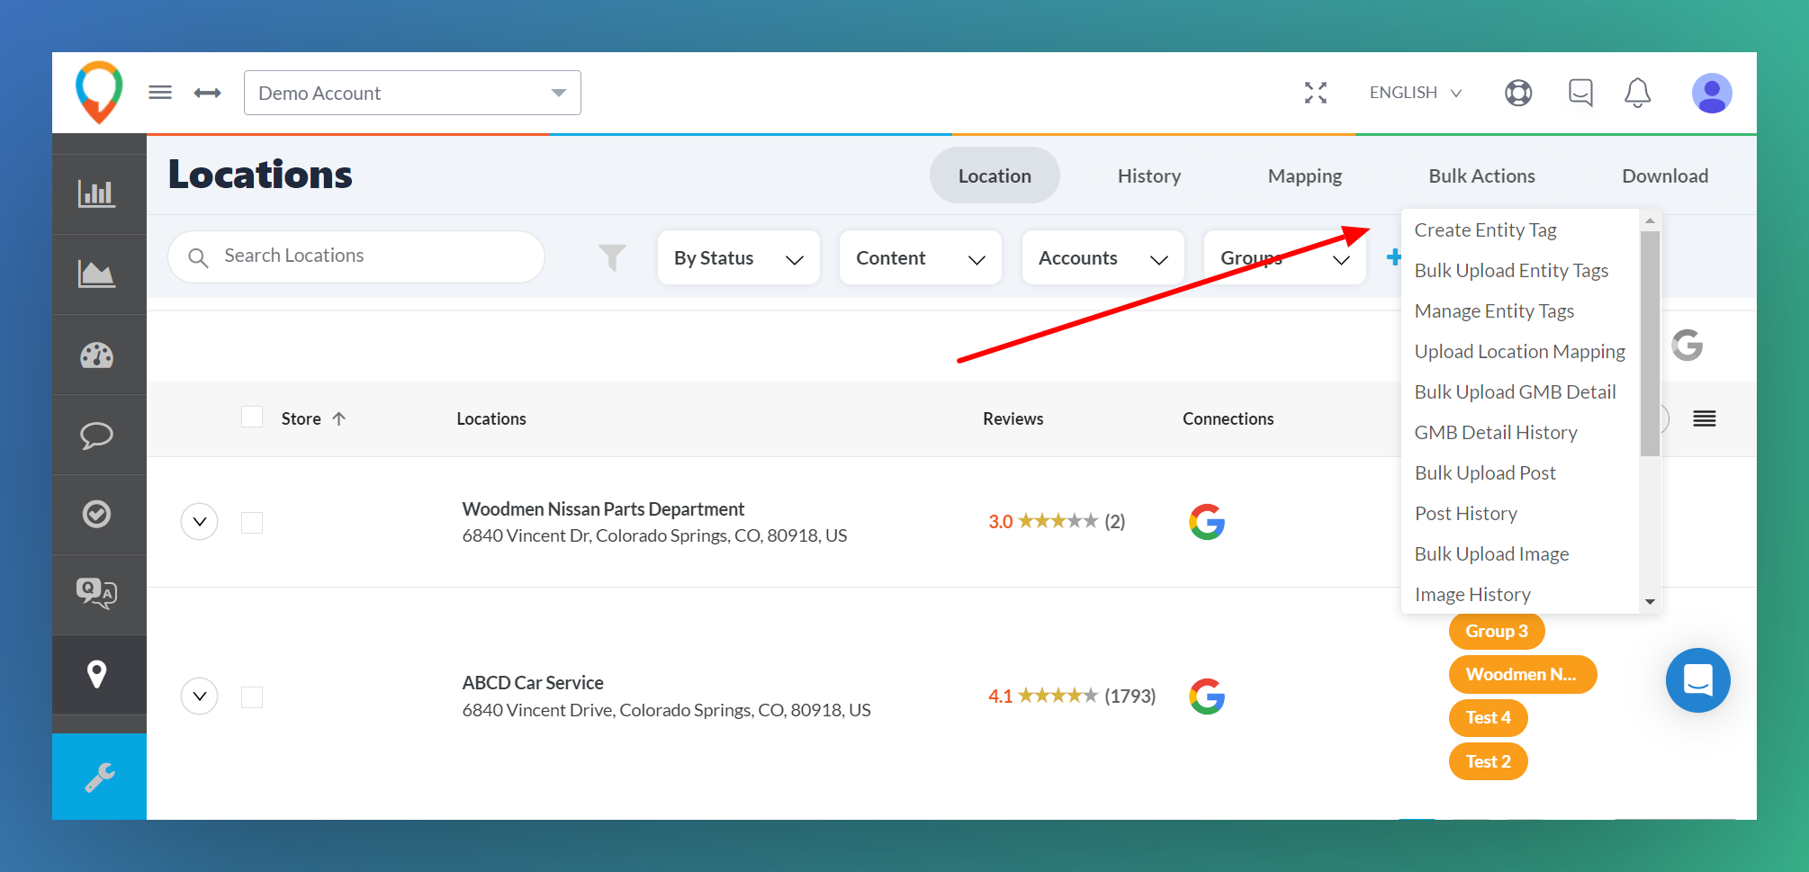Select Post History menu item
The width and height of the screenshot is (1809, 872).
pos(1520,514)
